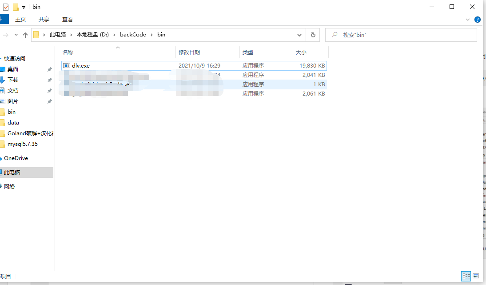Open 图片 in the navigation pane
Screen dimensions: 486x285
13,101
